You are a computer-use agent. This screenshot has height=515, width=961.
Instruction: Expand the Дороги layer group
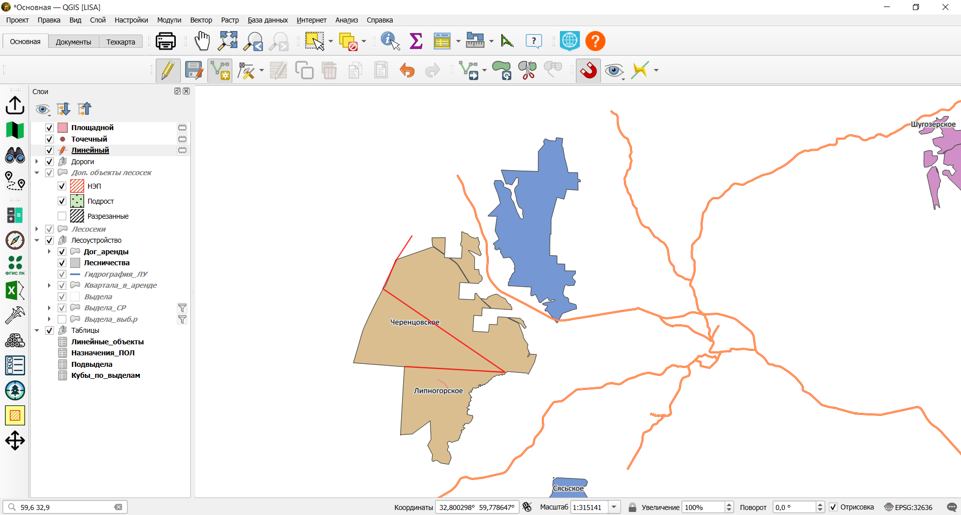tap(37, 162)
